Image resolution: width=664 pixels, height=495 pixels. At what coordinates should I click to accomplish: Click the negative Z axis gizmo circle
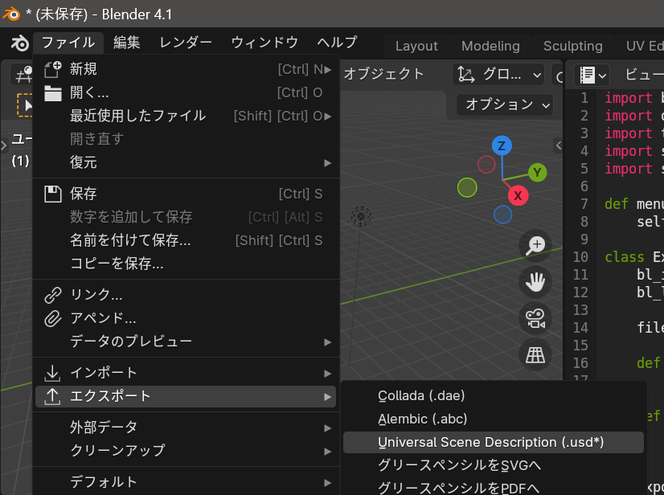click(502, 215)
